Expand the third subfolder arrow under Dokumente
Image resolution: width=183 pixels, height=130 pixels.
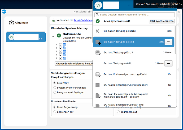[57, 51]
